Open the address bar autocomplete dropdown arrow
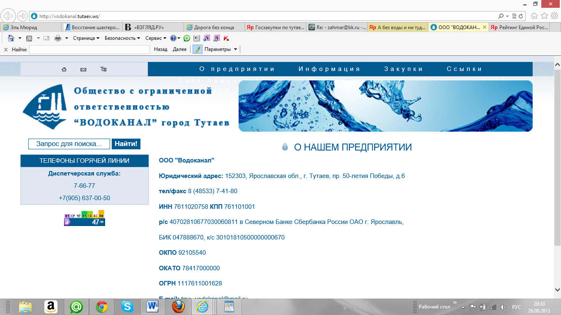This screenshot has height=315, width=561. (508, 16)
